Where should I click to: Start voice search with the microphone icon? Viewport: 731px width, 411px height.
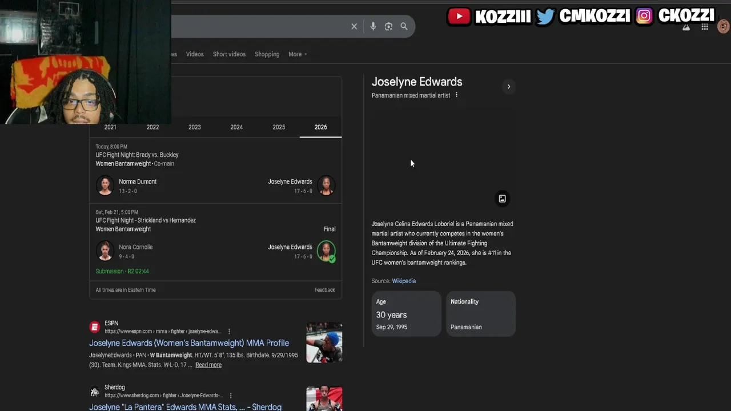click(x=373, y=26)
